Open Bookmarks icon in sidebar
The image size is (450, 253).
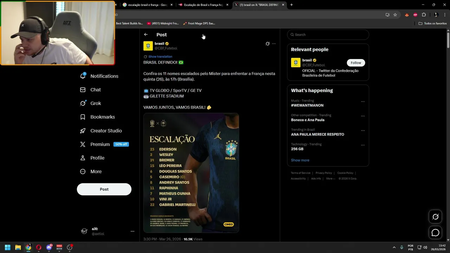coord(83,117)
